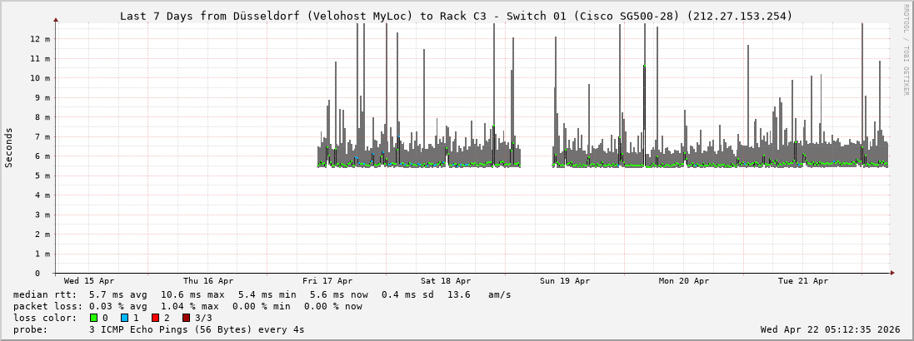The height and width of the screenshot is (341, 914).
Task: Click the green loss color swatch for 0
Action: 93,318
